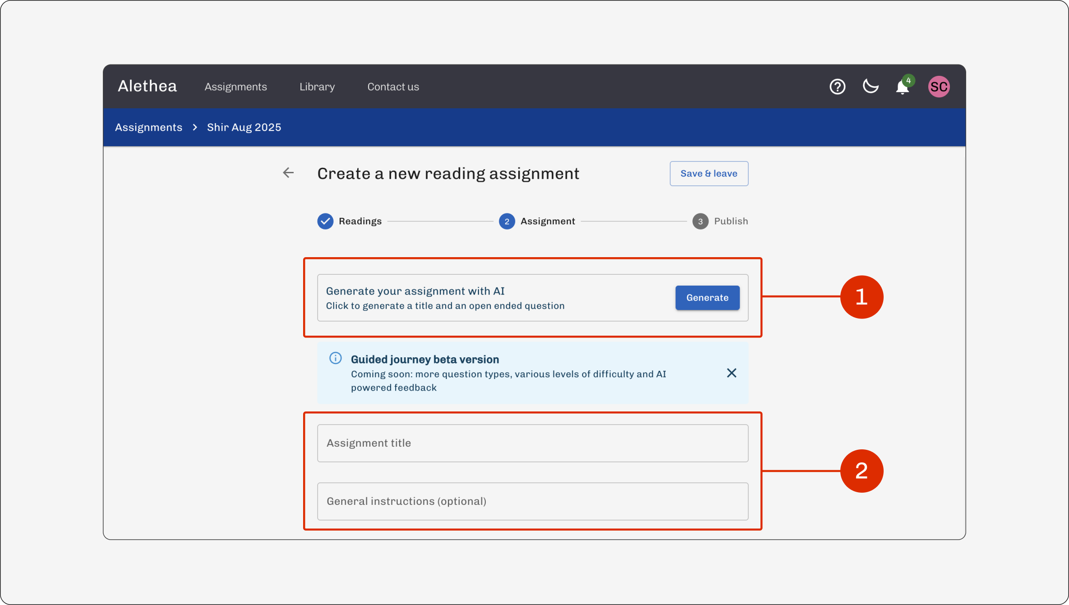This screenshot has height=605, width=1069.
Task: Click Assignments in the breadcrumb
Action: click(x=149, y=127)
